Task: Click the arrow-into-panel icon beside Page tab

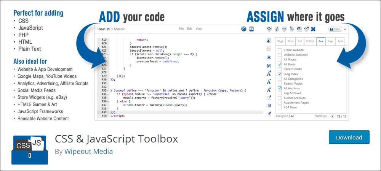Action: [x=269, y=41]
